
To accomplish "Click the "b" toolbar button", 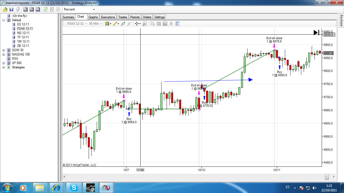I will click(26, 9).
